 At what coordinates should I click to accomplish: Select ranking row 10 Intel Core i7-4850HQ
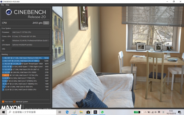point(26,84)
